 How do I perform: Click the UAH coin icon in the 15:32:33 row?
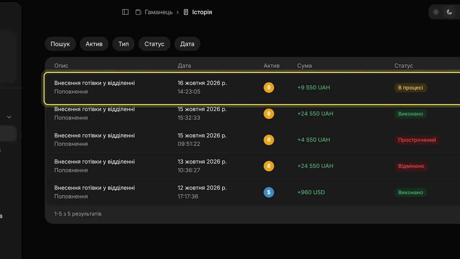269,114
